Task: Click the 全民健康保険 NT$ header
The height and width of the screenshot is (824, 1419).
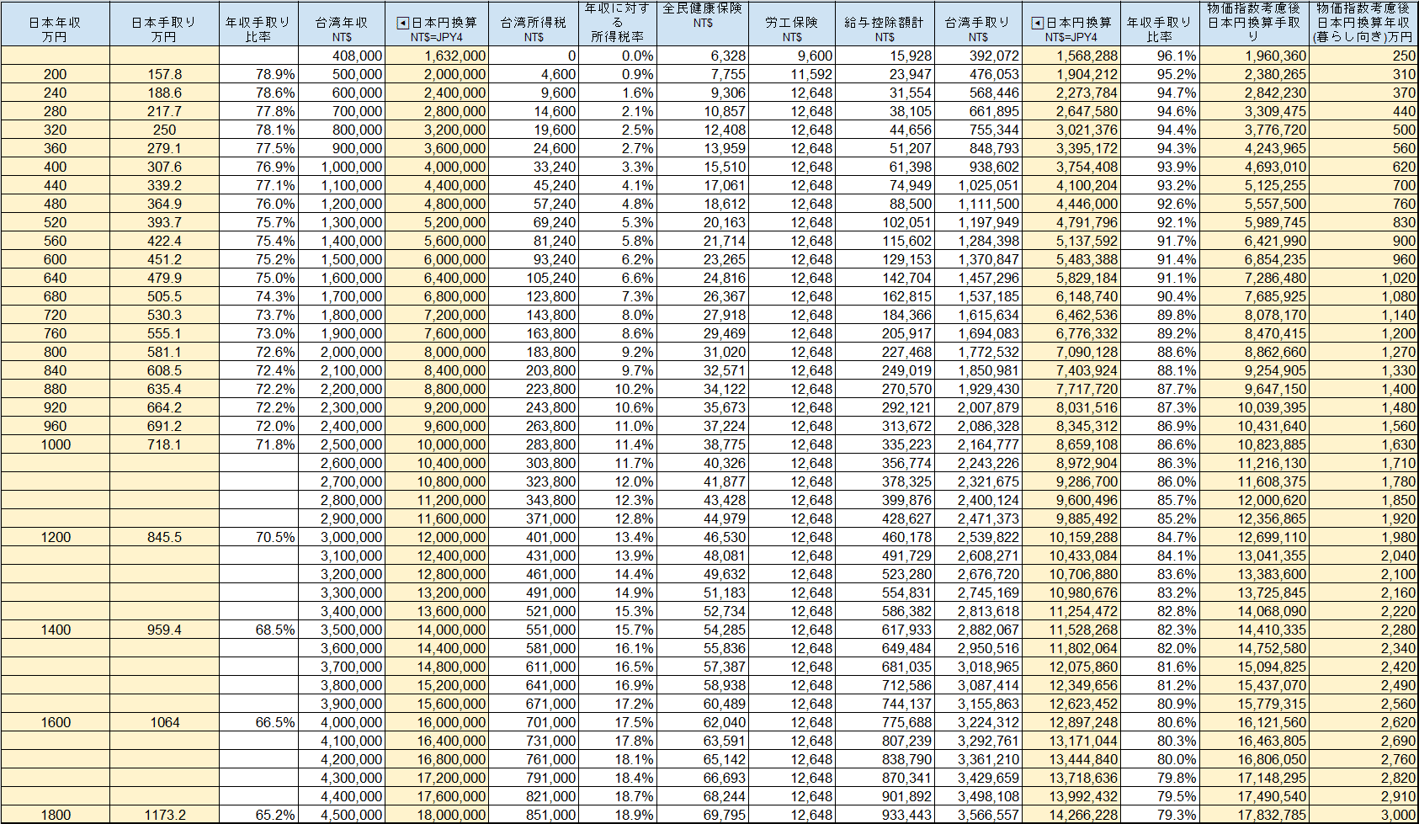Action: click(x=703, y=24)
